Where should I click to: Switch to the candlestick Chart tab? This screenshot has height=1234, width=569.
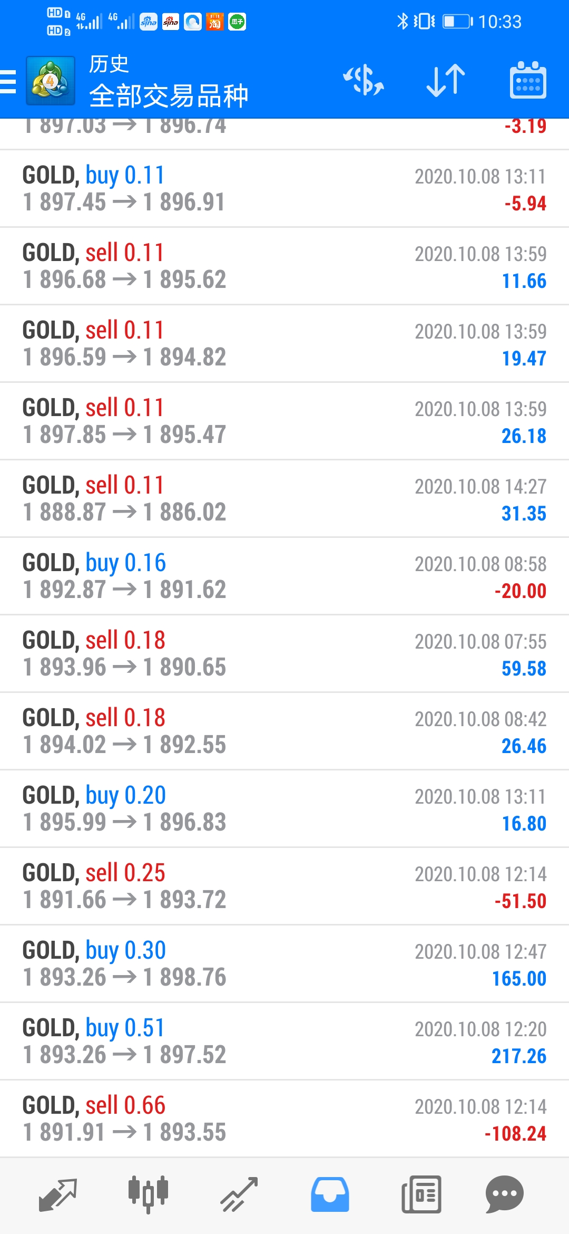coord(148,1194)
